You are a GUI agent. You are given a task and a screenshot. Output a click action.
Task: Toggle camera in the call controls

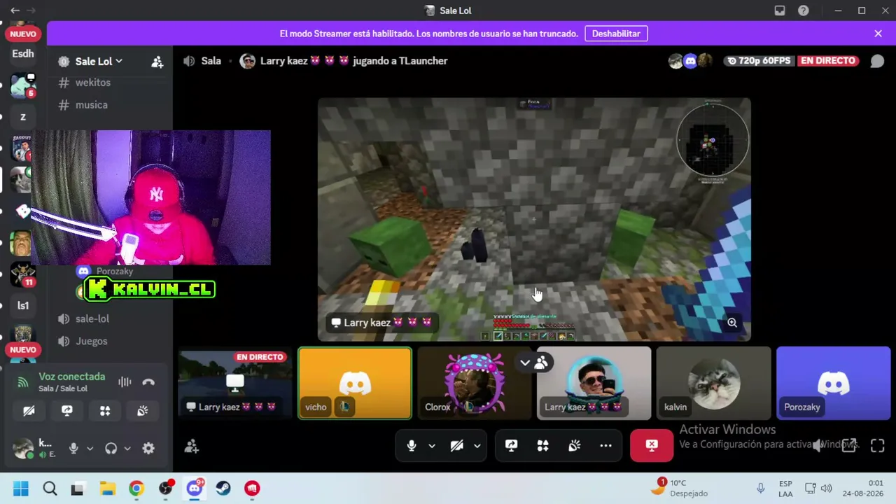point(456,446)
